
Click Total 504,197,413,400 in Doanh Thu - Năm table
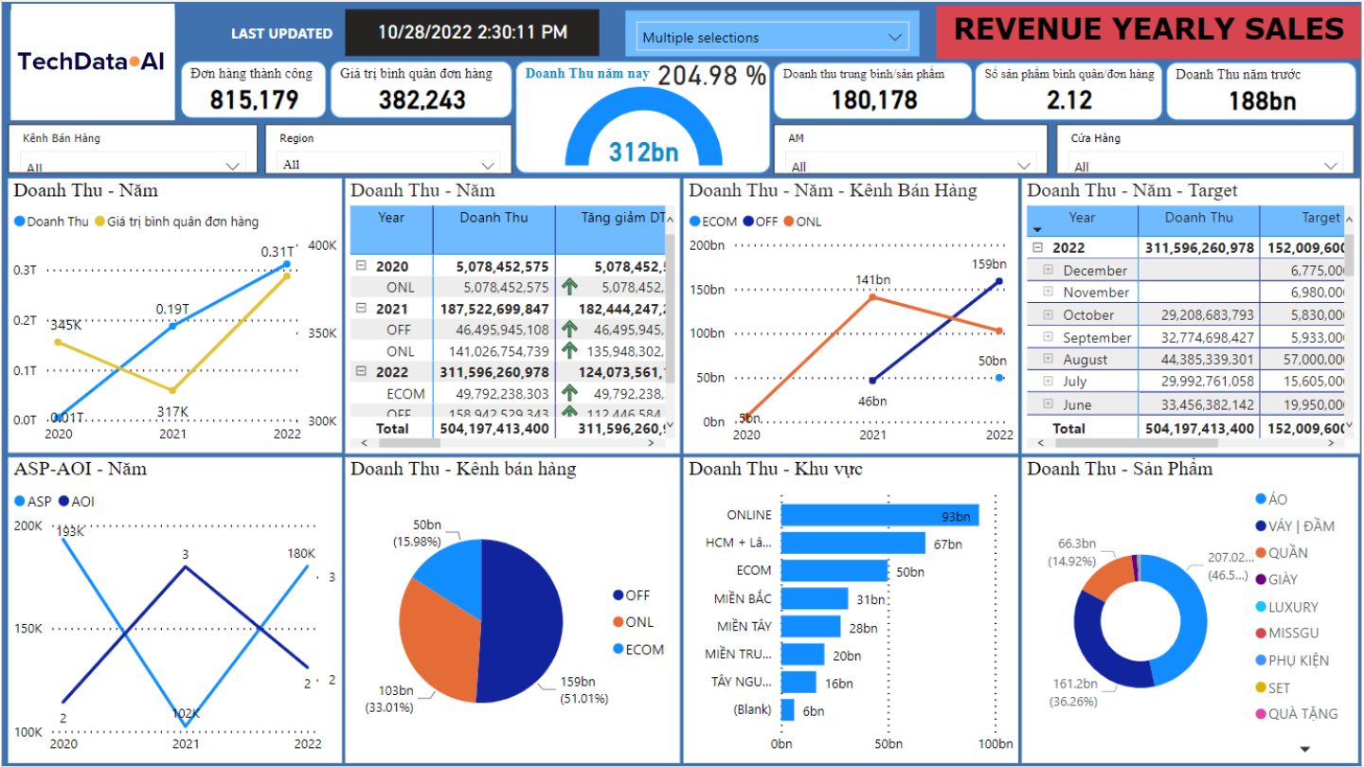[x=493, y=428]
